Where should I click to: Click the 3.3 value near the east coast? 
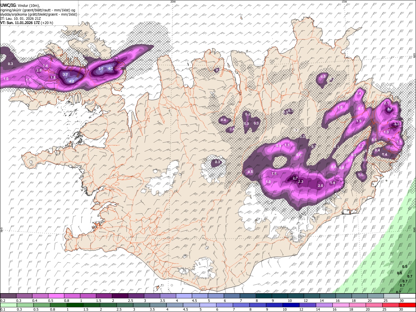point(396,124)
